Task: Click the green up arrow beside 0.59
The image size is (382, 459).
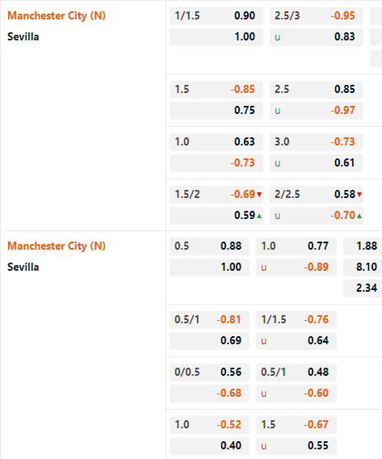Action: [x=259, y=216]
